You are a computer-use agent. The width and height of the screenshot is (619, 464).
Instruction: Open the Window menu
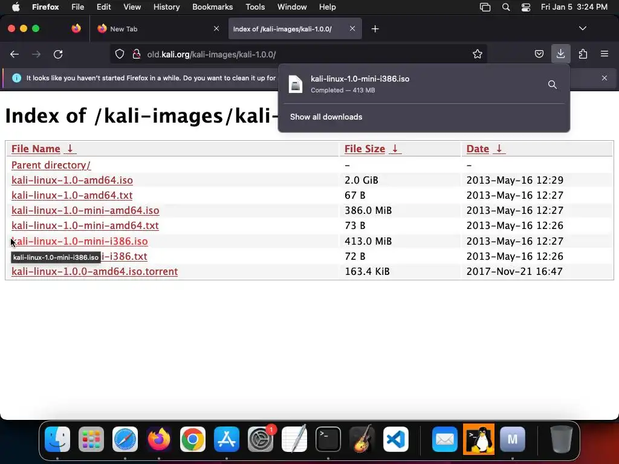click(x=292, y=7)
